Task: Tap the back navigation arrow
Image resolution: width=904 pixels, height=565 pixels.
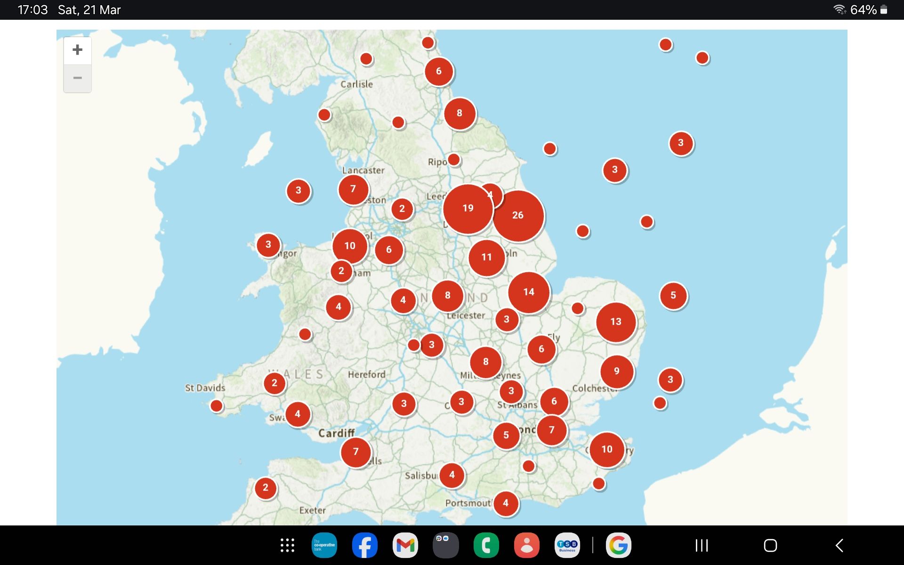Action: pos(839,546)
